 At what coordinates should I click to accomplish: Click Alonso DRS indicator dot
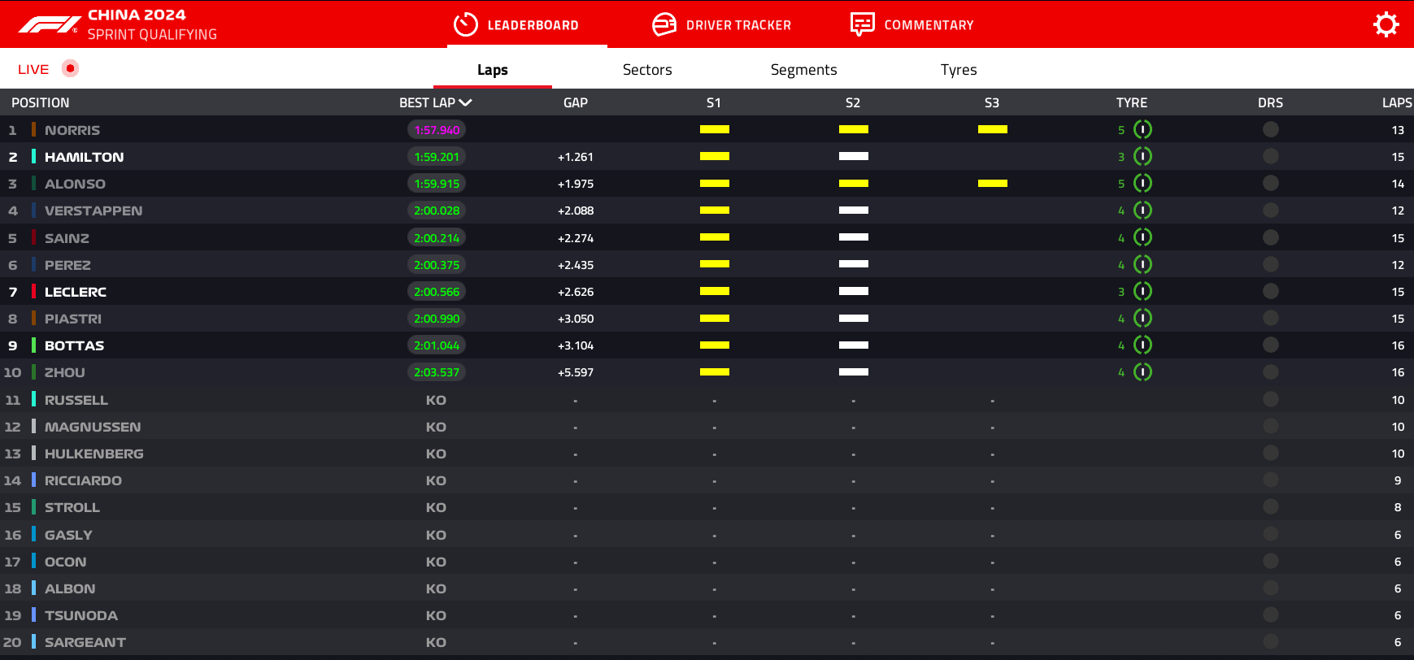tap(1271, 183)
